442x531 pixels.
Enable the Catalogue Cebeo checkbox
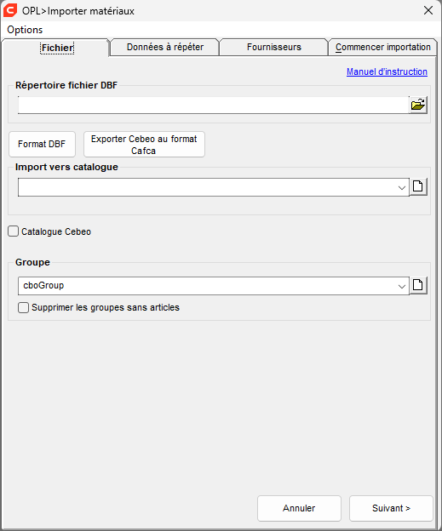click(14, 231)
